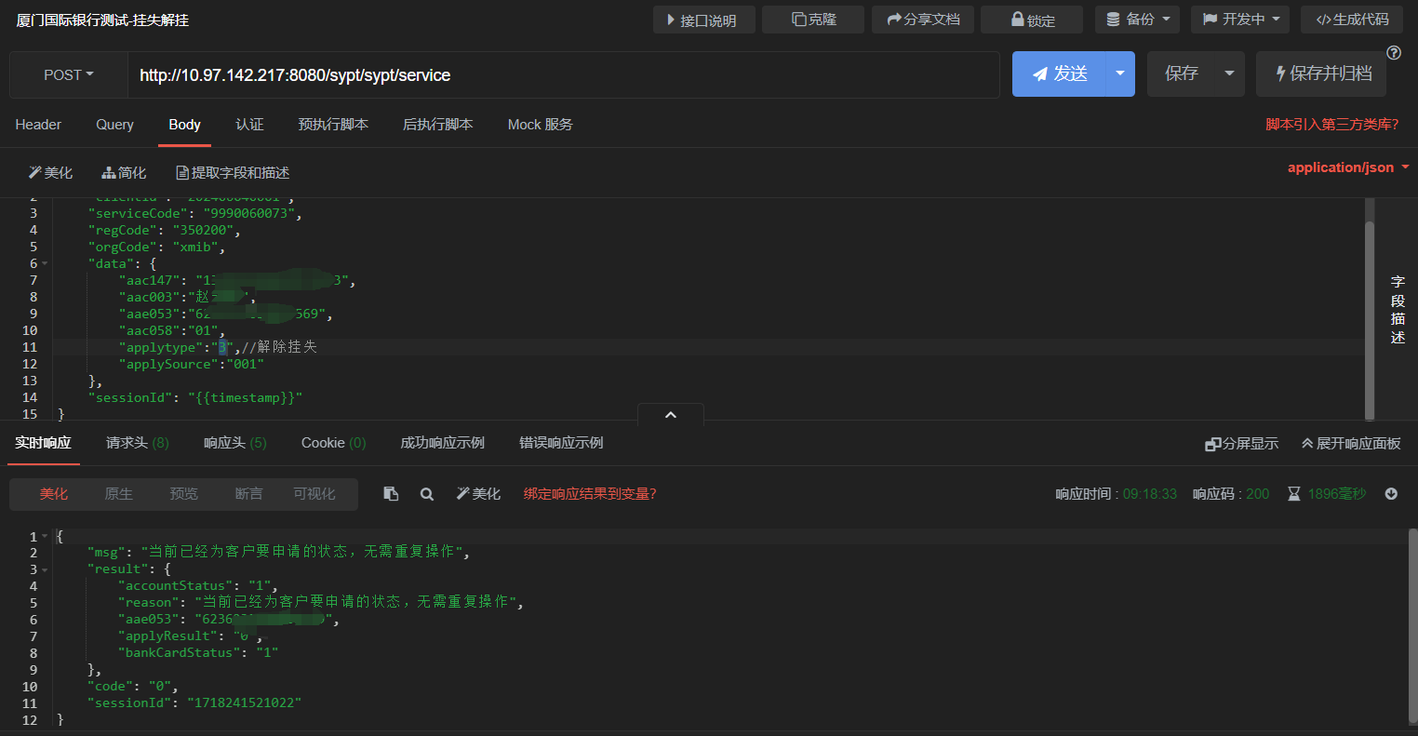Image resolution: width=1418 pixels, height=736 pixels.
Task: Select the 原生 raw response view
Action: 118,494
